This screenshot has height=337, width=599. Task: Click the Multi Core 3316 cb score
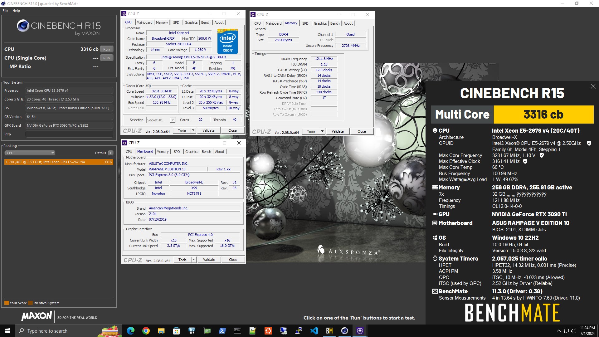pyautogui.click(x=543, y=115)
